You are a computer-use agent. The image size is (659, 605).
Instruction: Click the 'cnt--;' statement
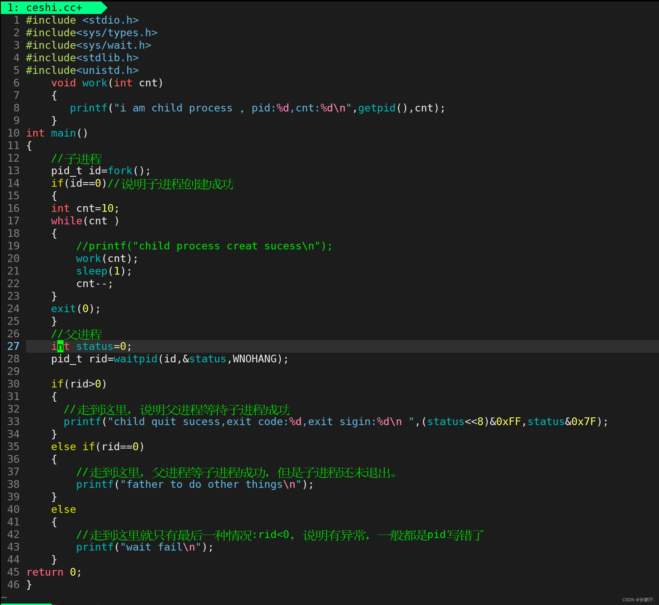point(94,283)
